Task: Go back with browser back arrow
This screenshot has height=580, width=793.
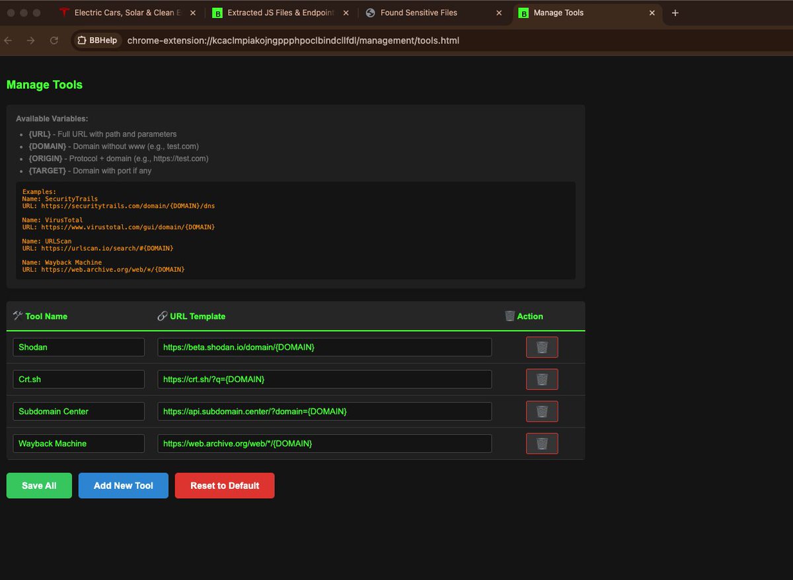Action: (8, 40)
